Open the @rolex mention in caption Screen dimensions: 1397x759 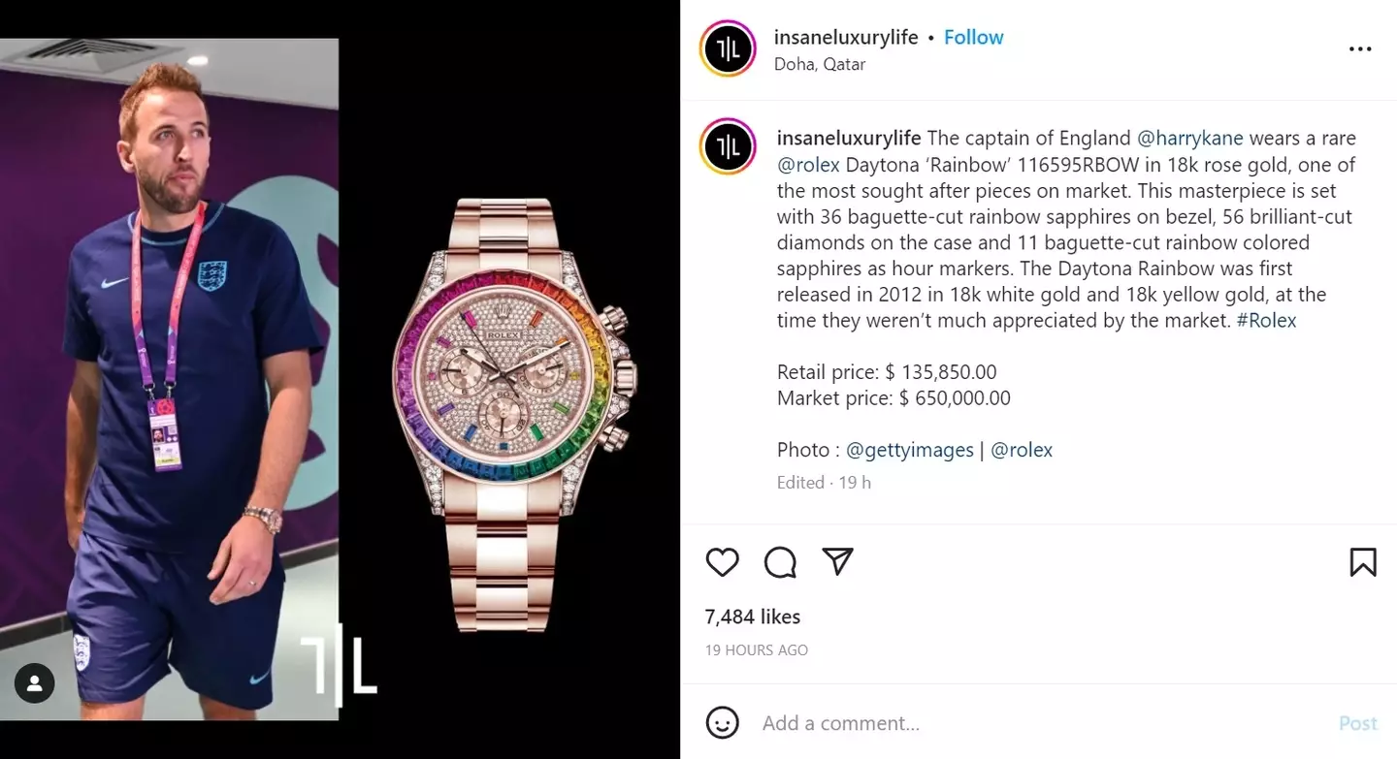[x=808, y=165]
